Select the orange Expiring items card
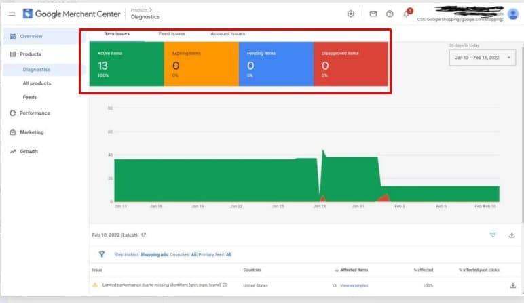Image resolution: width=524 pixels, height=303 pixels. tap(201, 64)
